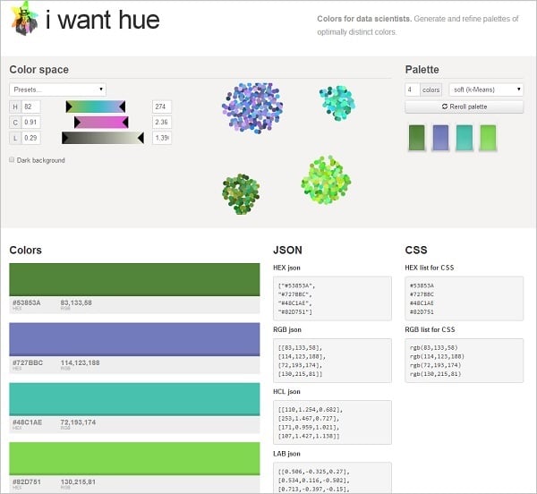Click the L label beside the lightness field
This screenshot has height=494, width=537.
point(15,138)
